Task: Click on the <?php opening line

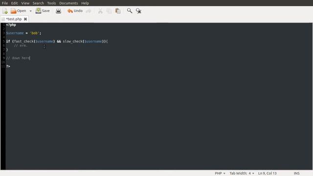Action: 11,25
